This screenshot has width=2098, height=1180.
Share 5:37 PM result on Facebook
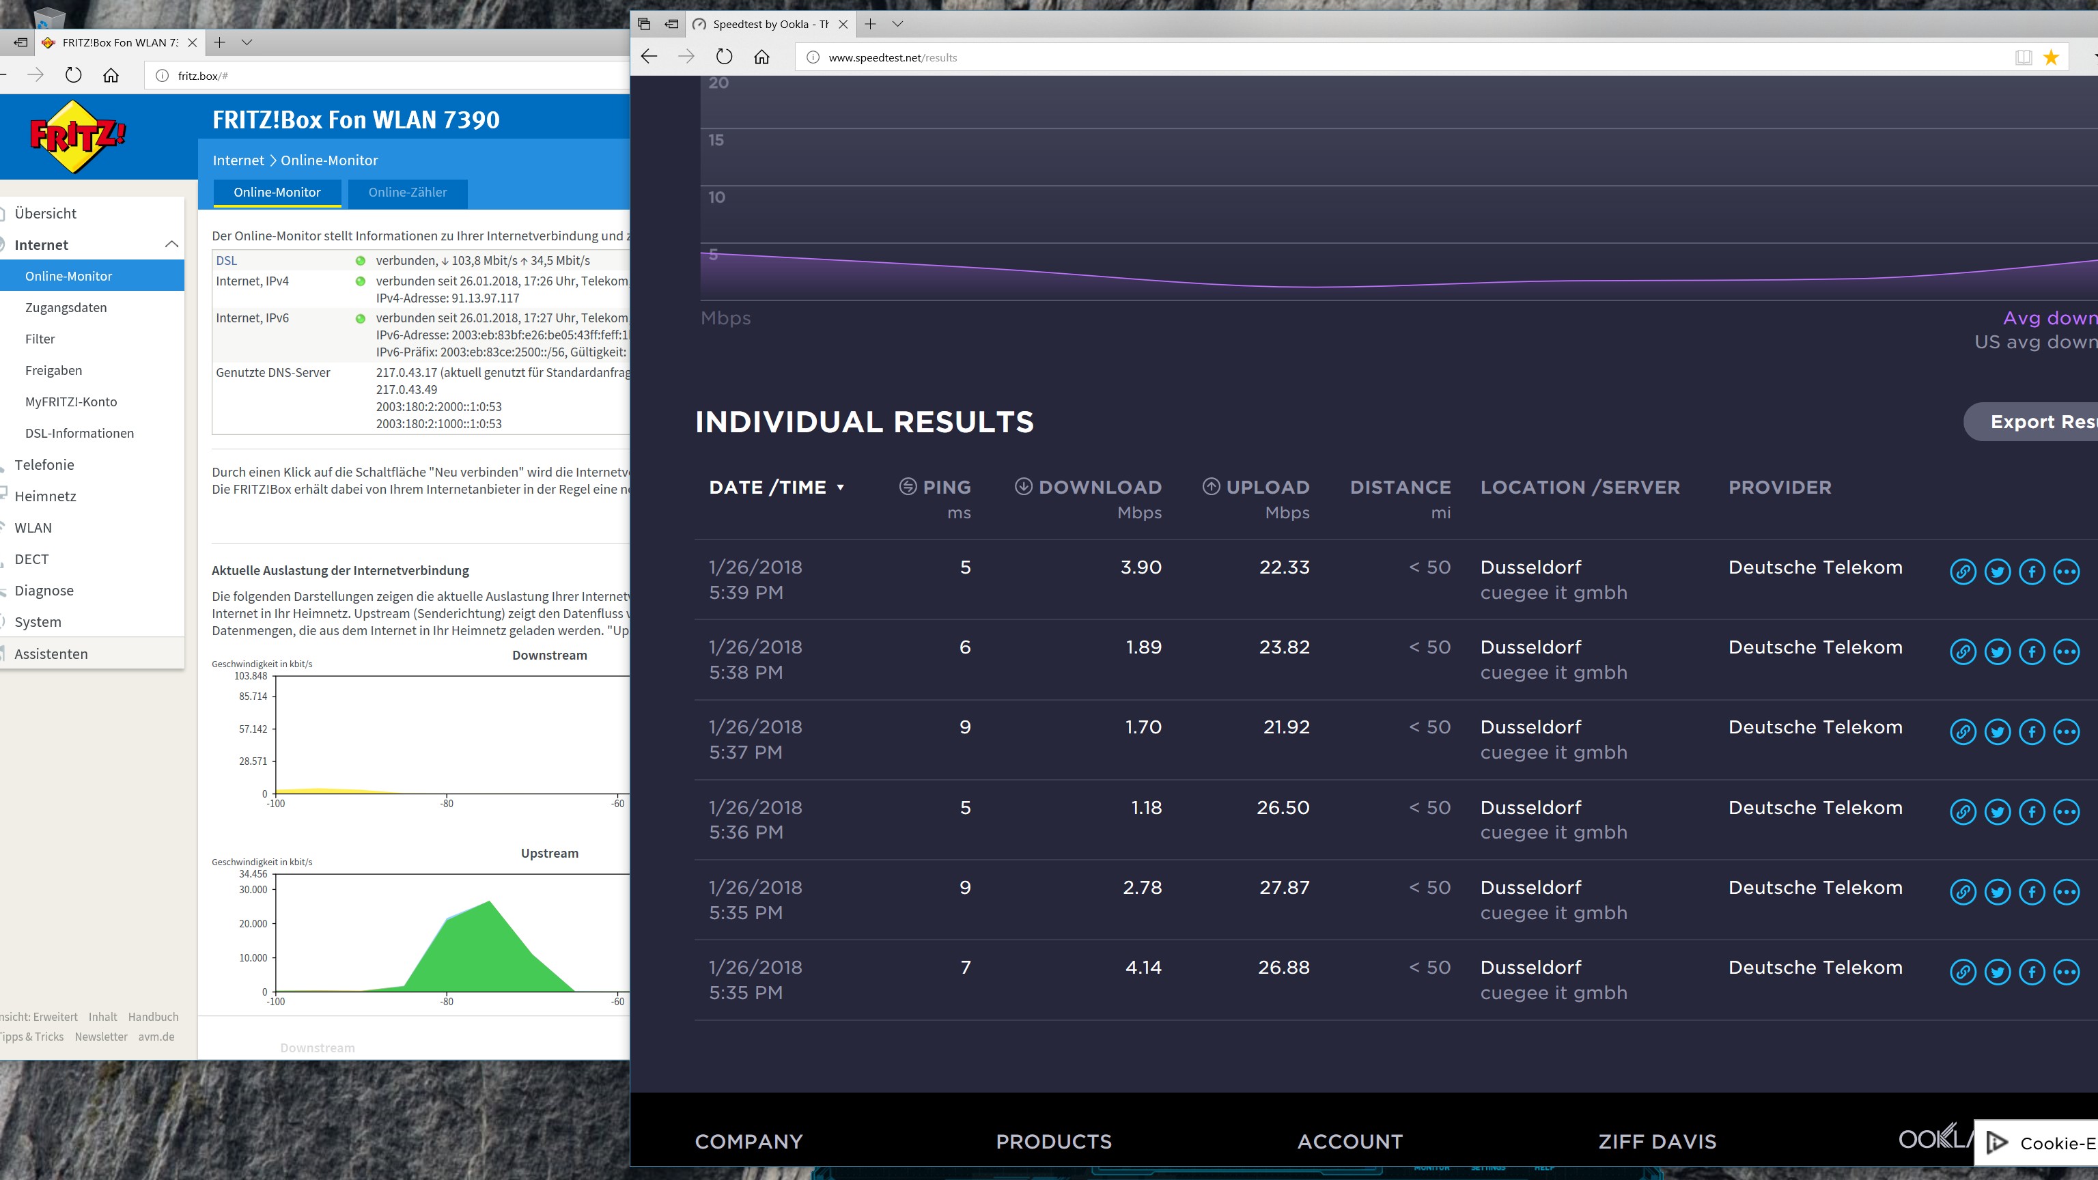2031,731
